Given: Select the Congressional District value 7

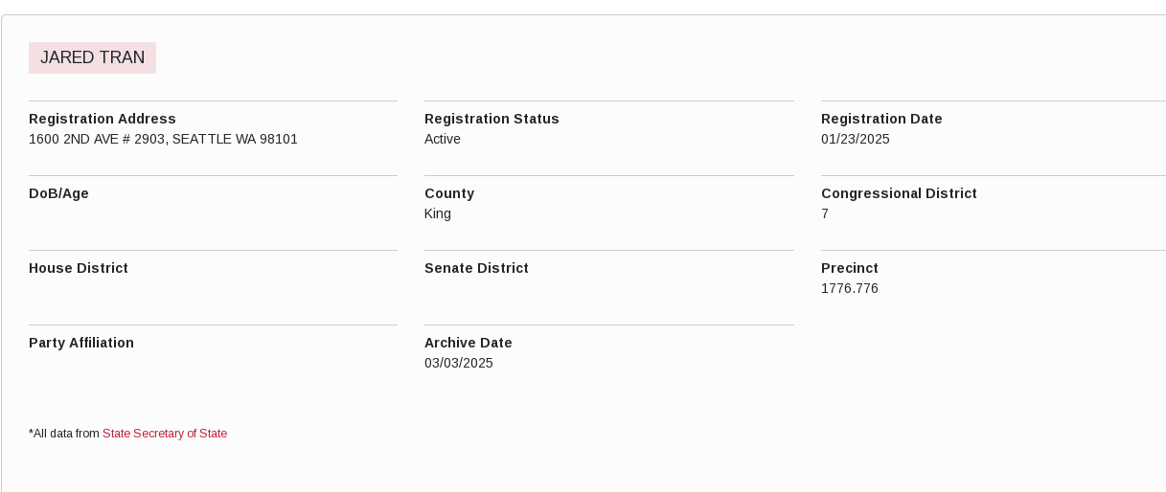Looking at the screenshot, I should [x=825, y=213].
